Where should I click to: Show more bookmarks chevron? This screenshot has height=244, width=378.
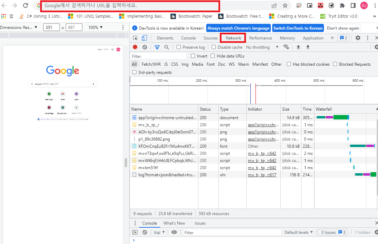point(374,16)
